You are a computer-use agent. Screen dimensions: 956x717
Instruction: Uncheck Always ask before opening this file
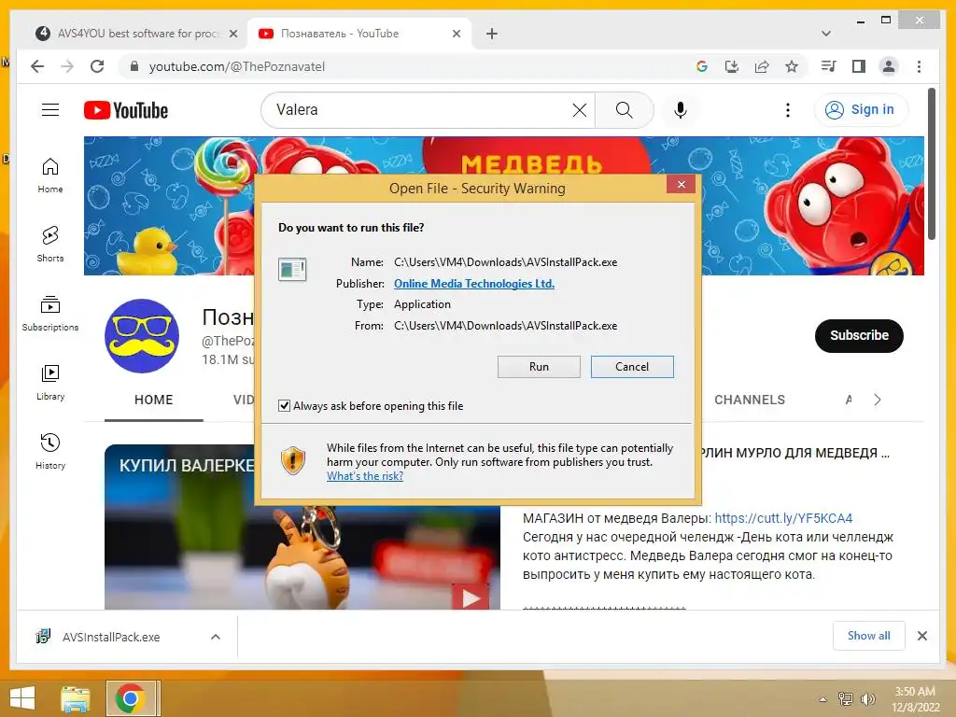(284, 405)
